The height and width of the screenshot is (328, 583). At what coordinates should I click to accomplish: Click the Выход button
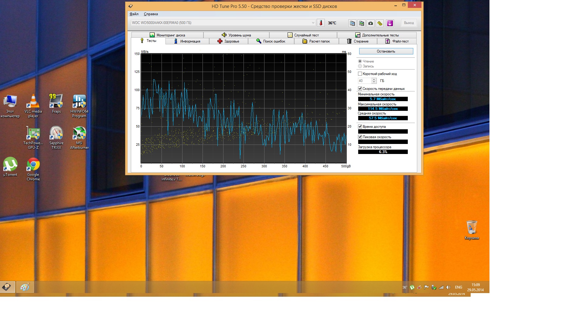tap(409, 23)
